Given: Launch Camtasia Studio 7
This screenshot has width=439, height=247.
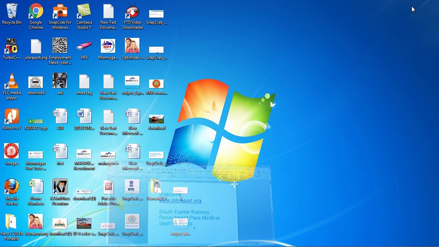Looking at the screenshot, I should (x=84, y=16).
